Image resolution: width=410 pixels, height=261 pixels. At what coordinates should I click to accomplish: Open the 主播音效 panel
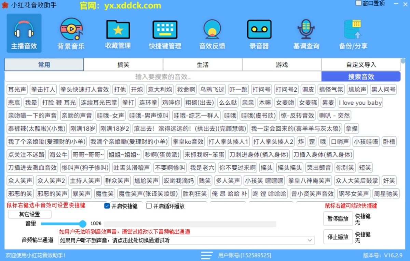coord(24,33)
